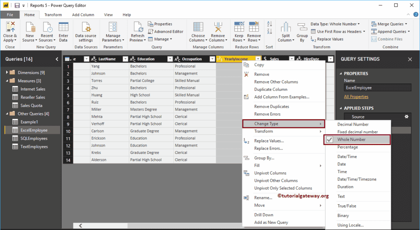420x230 pixels.
Task: Sort descending with the Z-A icon
Action: pyautogui.click(x=269, y=31)
